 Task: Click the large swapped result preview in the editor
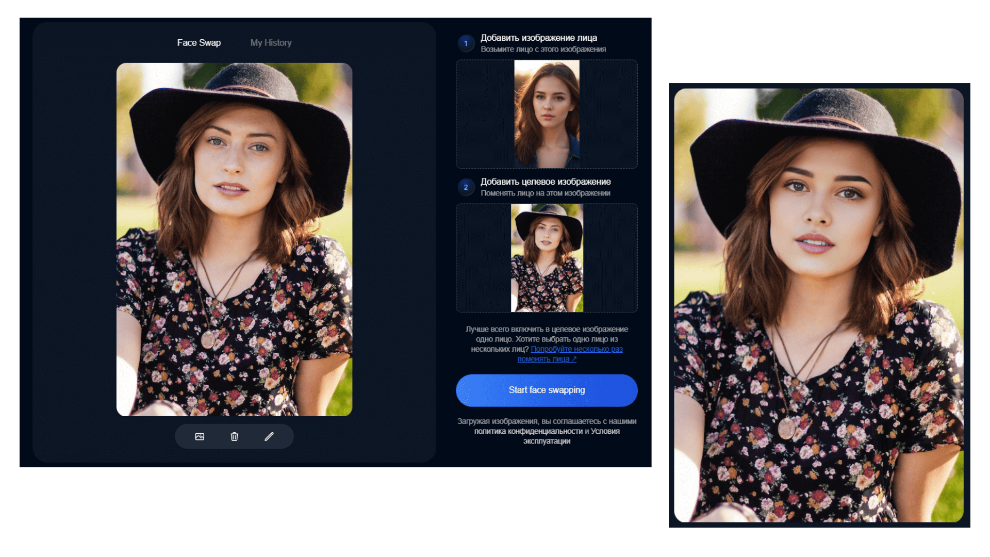coord(234,239)
